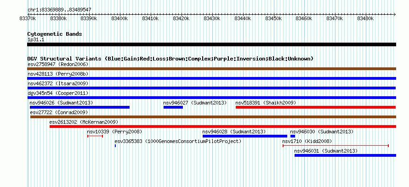Click the 83390k ruler position
This screenshot has width=409, height=187.
click(89, 18)
